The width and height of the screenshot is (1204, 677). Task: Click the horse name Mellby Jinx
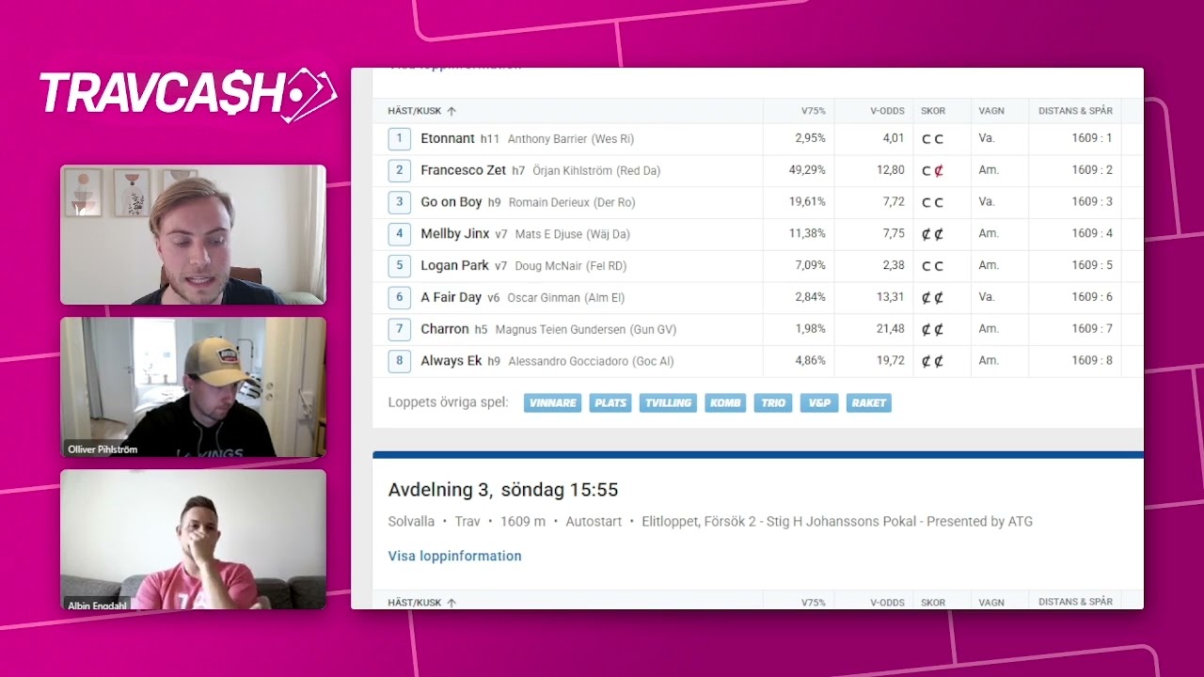click(455, 234)
